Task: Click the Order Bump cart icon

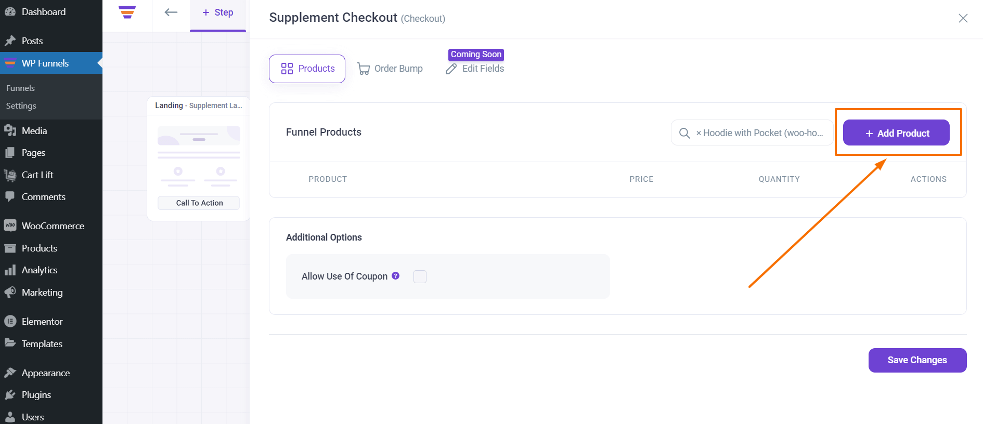Action: (x=364, y=69)
